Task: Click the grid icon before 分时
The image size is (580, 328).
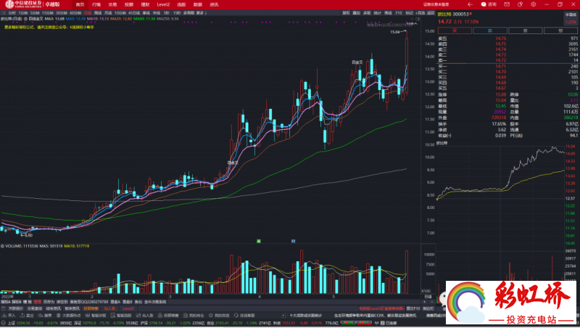Action: point(4,13)
